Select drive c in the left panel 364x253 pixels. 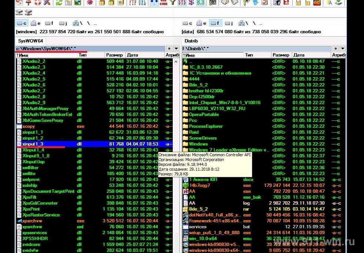(22, 23)
